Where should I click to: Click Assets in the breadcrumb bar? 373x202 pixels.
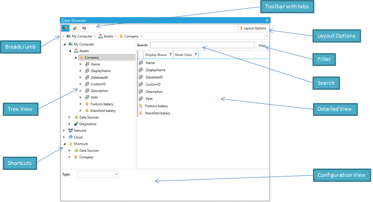pos(108,36)
